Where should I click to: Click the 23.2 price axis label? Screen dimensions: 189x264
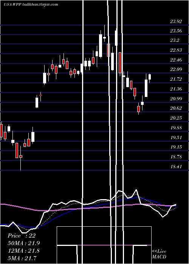coord(175,41)
